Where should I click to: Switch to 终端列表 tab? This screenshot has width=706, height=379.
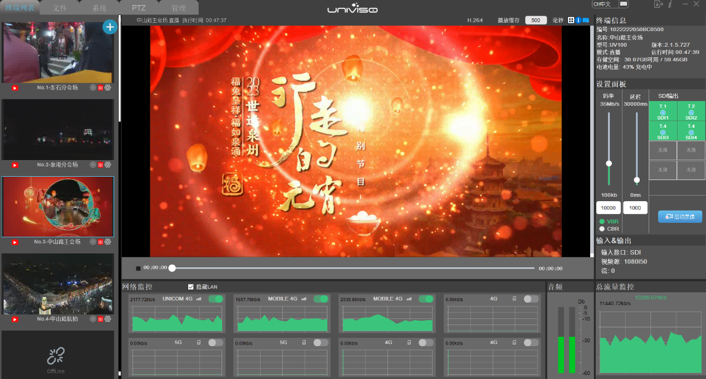[x=19, y=8]
